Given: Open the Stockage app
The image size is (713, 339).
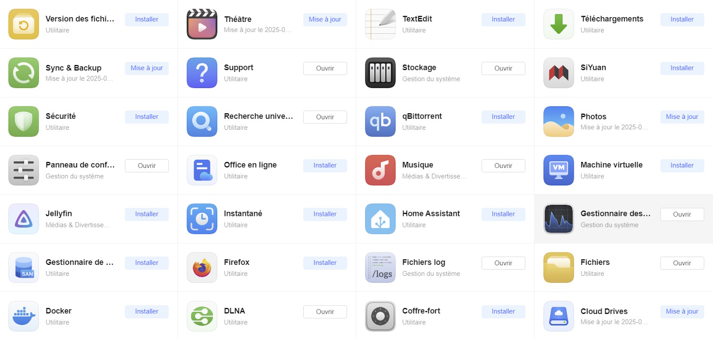Looking at the screenshot, I should 503,68.
